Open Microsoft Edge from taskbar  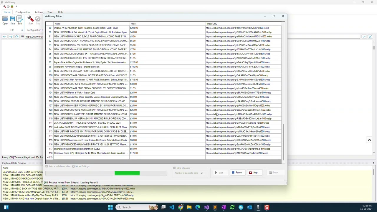pos(198,207)
